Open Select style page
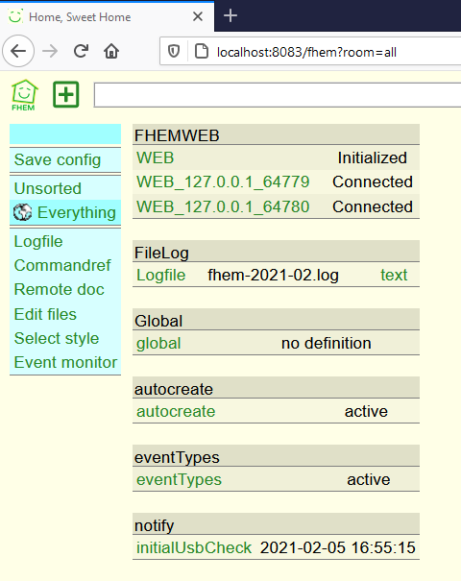 point(57,339)
